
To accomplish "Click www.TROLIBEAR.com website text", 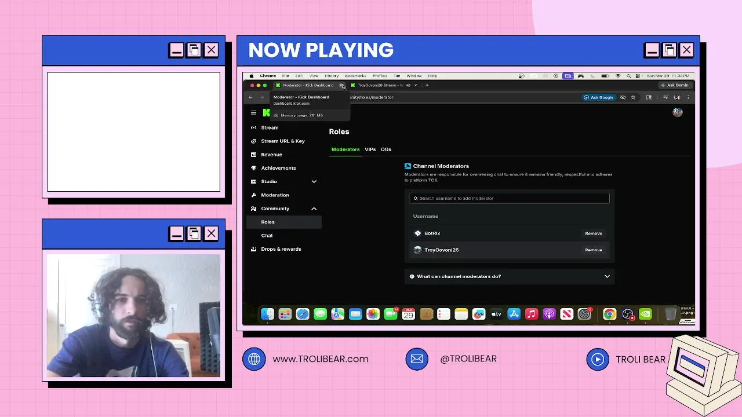I will tap(321, 359).
